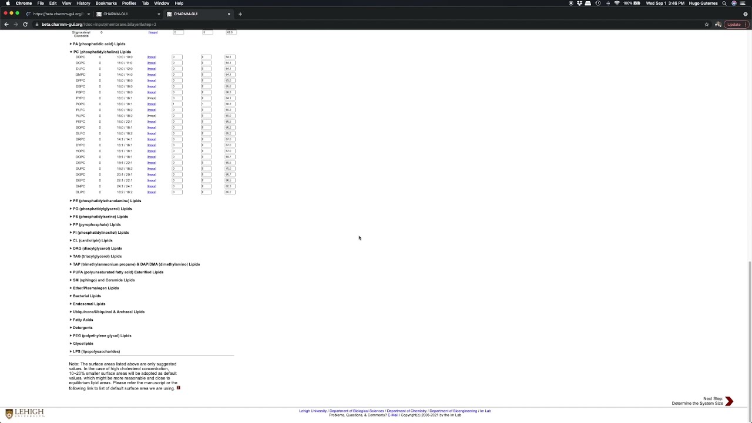Click the DOPC lower leaflet number field
752x423 pixels.
click(206, 157)
